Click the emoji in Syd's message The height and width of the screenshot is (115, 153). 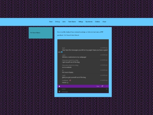tap(62, 52)
